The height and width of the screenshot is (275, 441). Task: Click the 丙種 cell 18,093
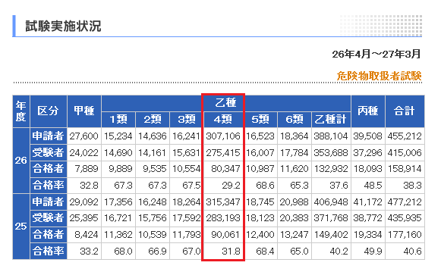[368, 169]
